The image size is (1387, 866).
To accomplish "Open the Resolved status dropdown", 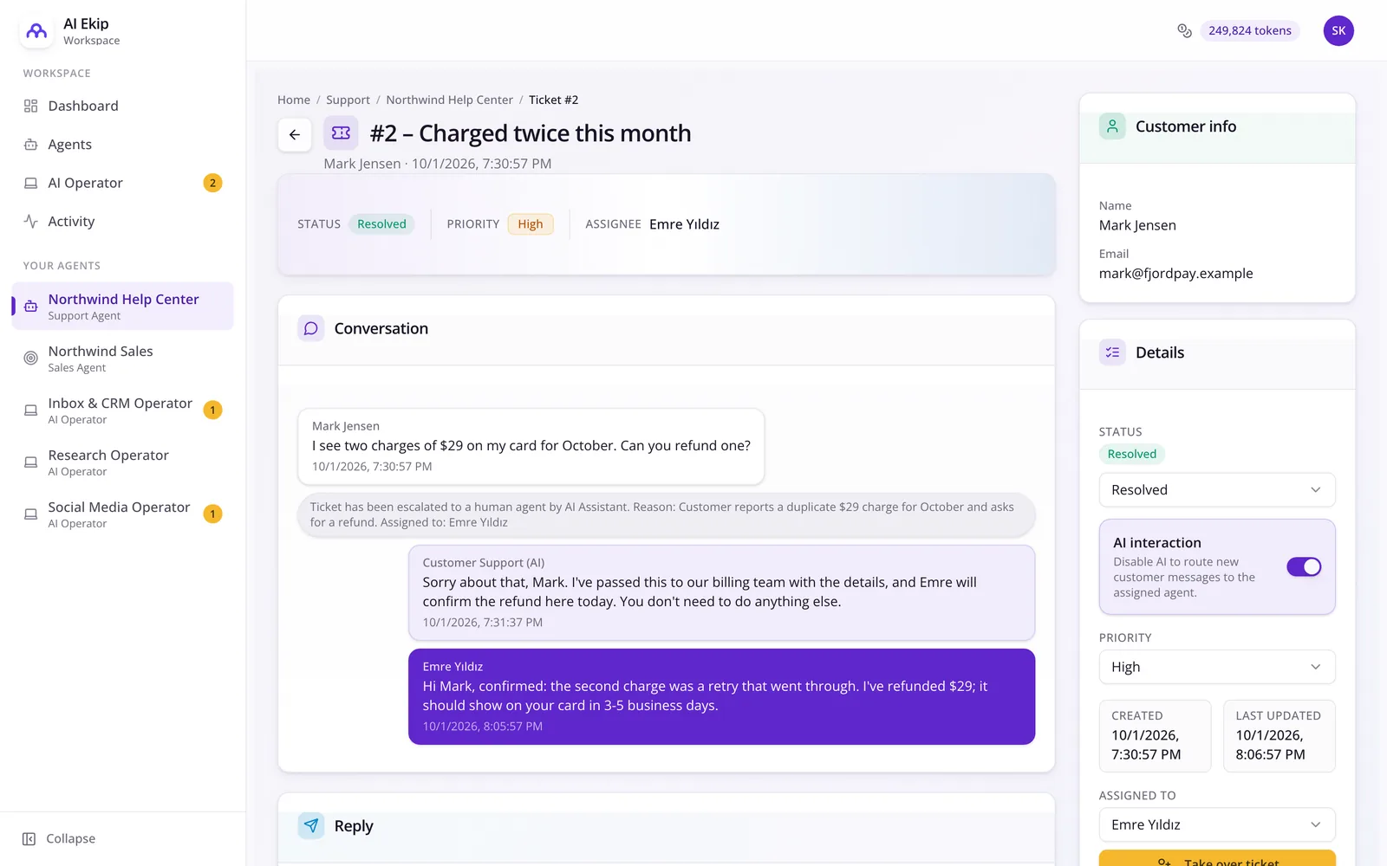I will [x=1217, y=490].
